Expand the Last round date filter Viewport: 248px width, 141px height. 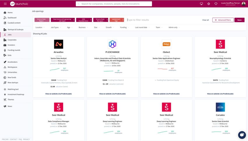pyautogui.click(x=142, y=27)
